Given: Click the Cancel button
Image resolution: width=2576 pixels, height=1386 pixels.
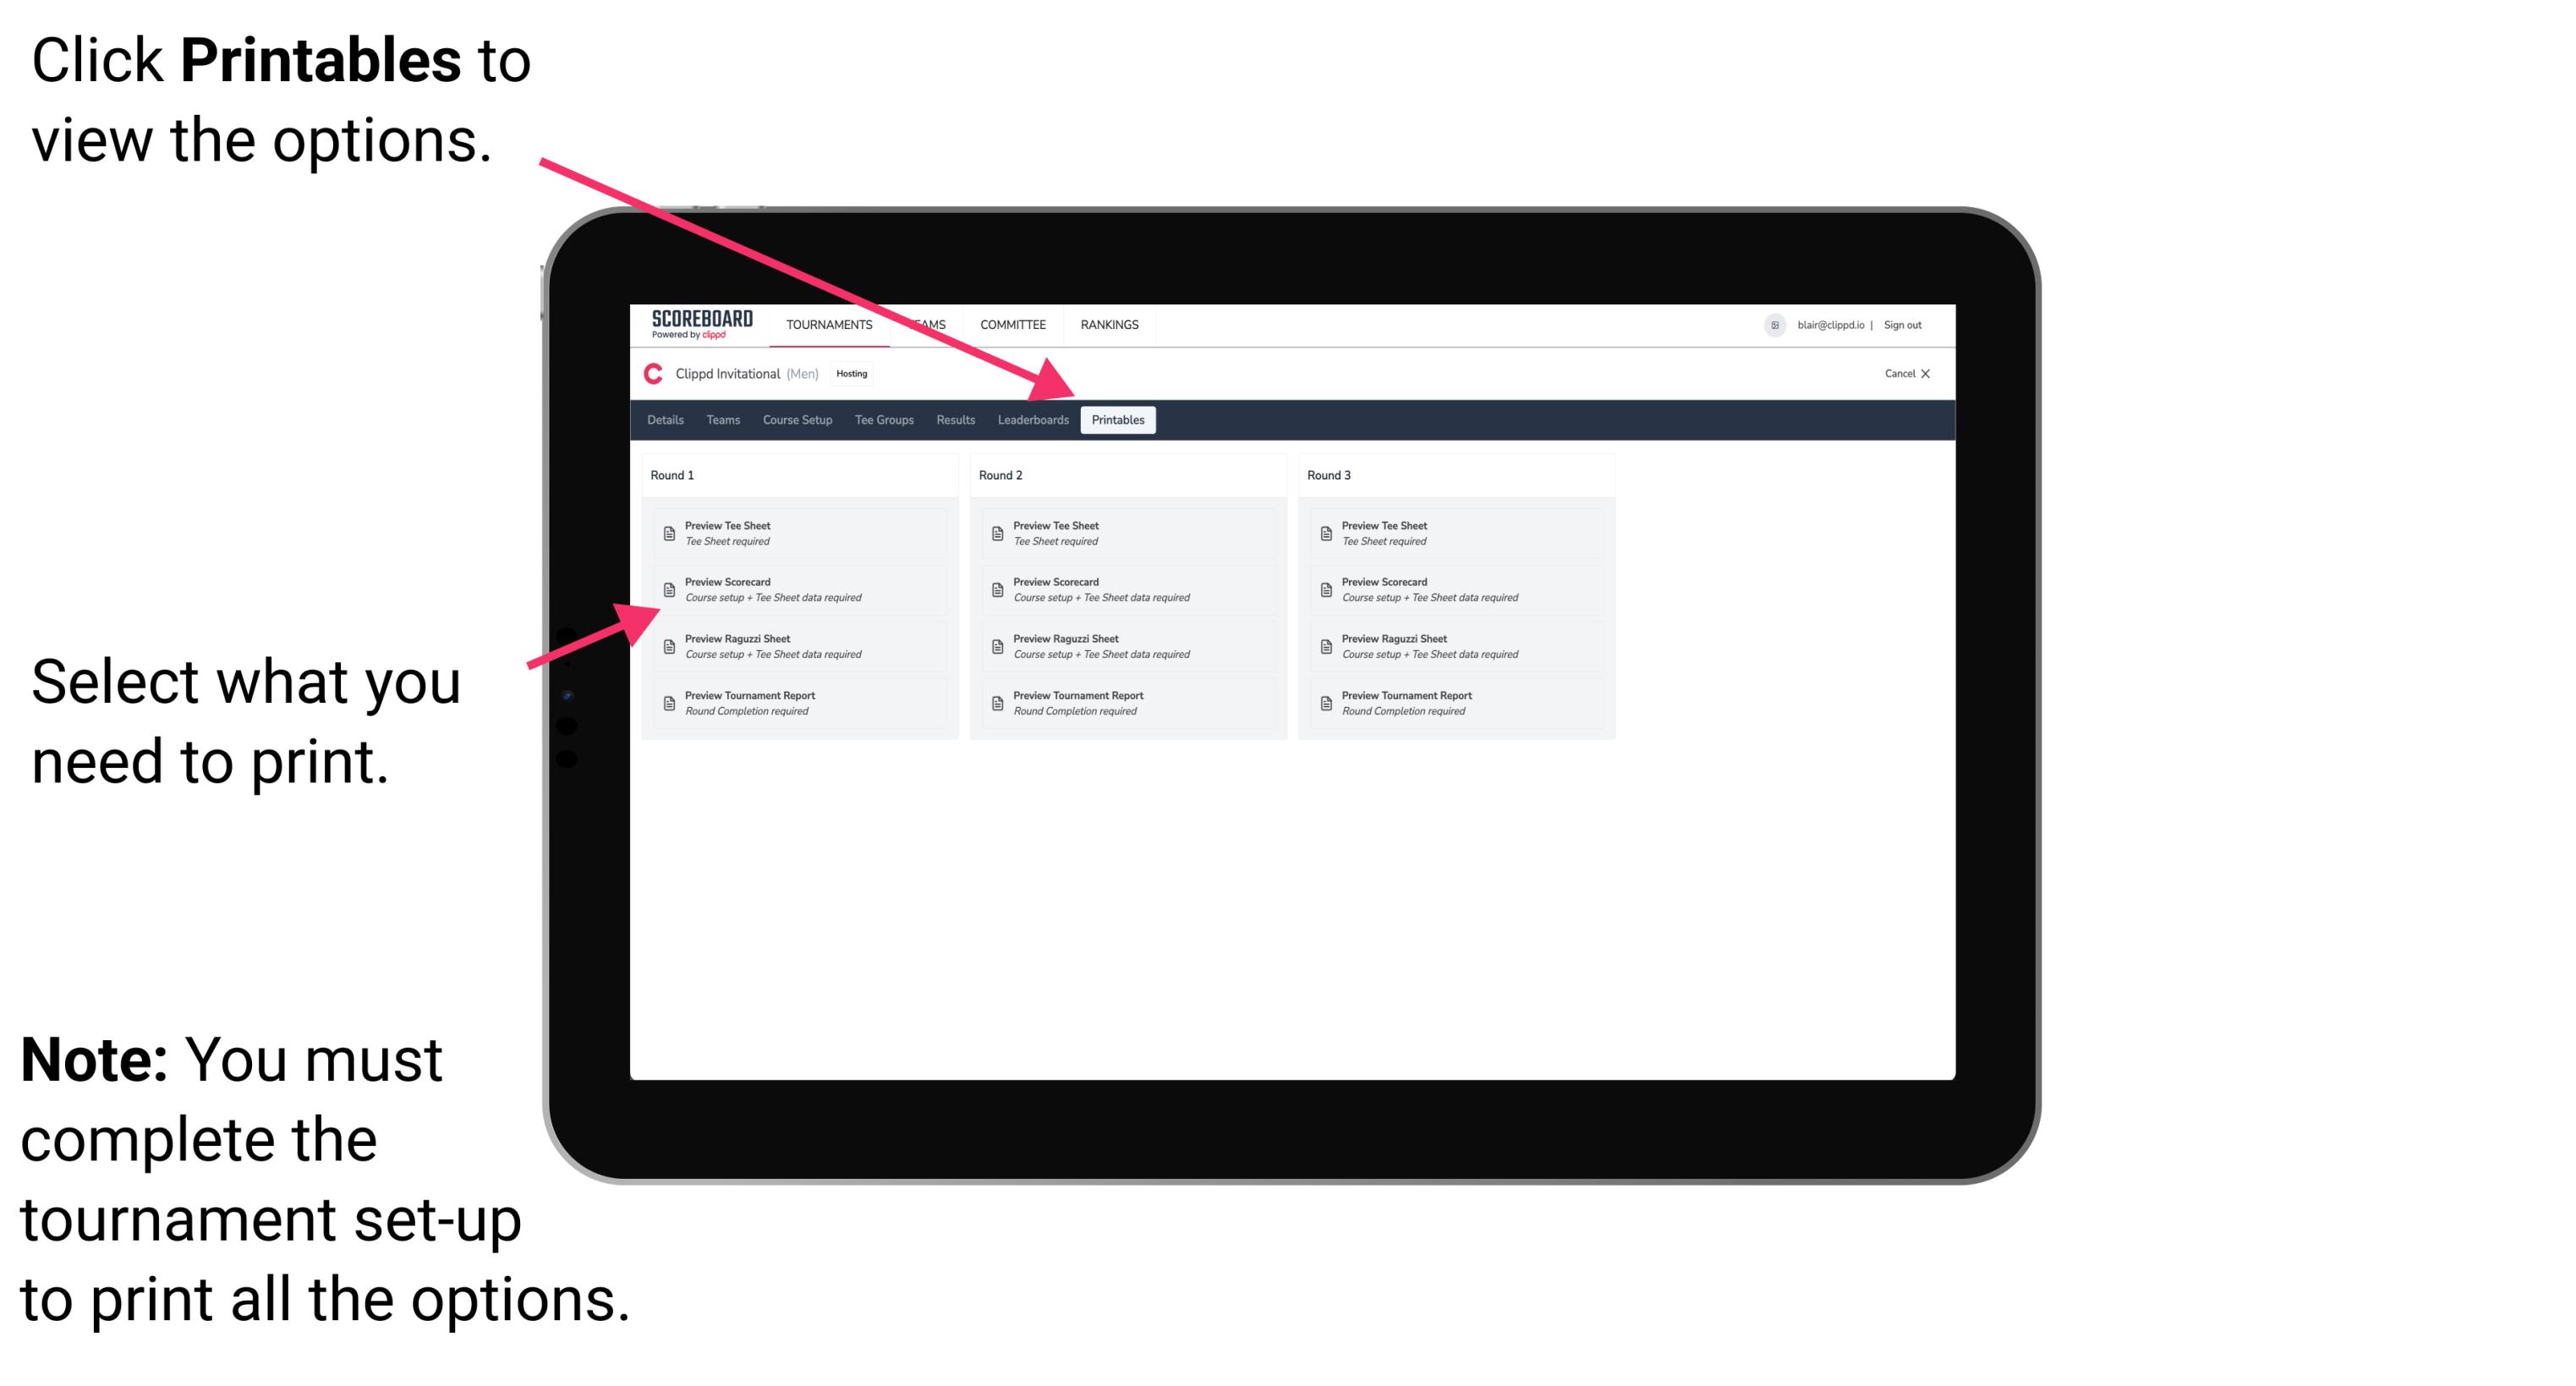Looking at the screenshot, I should [x=1902, y=372].
